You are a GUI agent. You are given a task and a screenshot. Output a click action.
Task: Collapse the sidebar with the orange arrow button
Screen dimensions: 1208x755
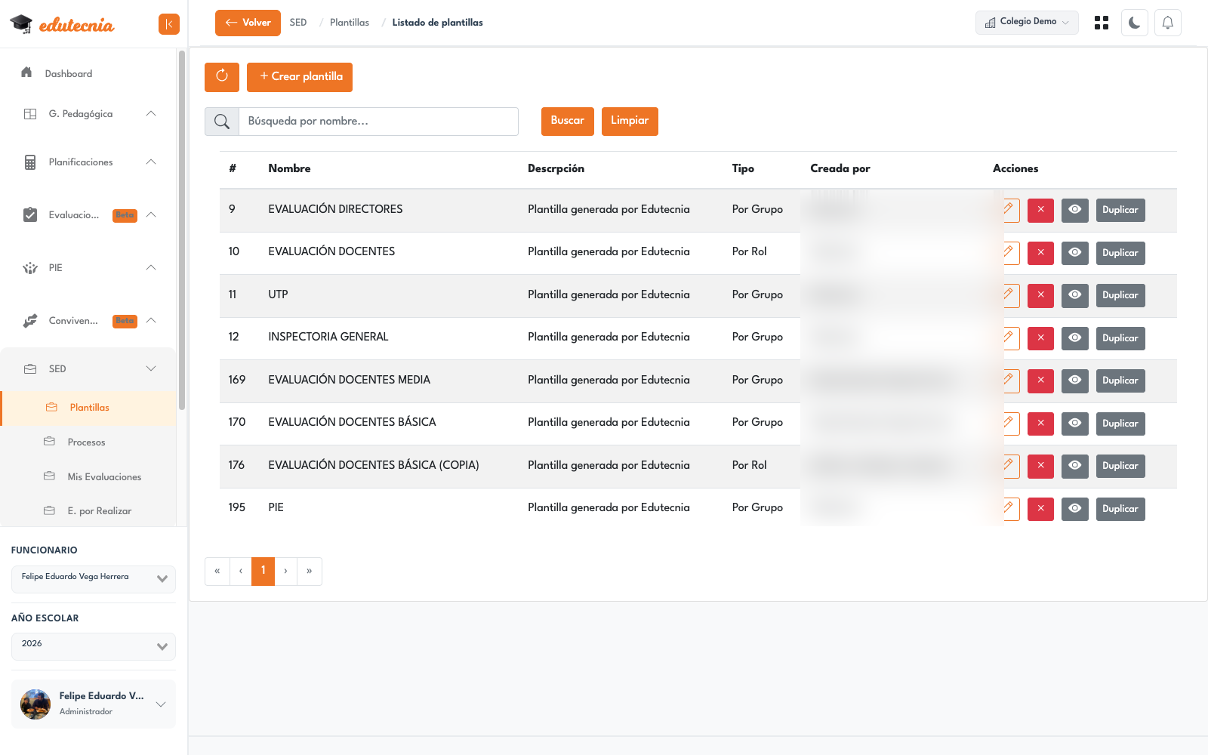click(x=169, y=24)
